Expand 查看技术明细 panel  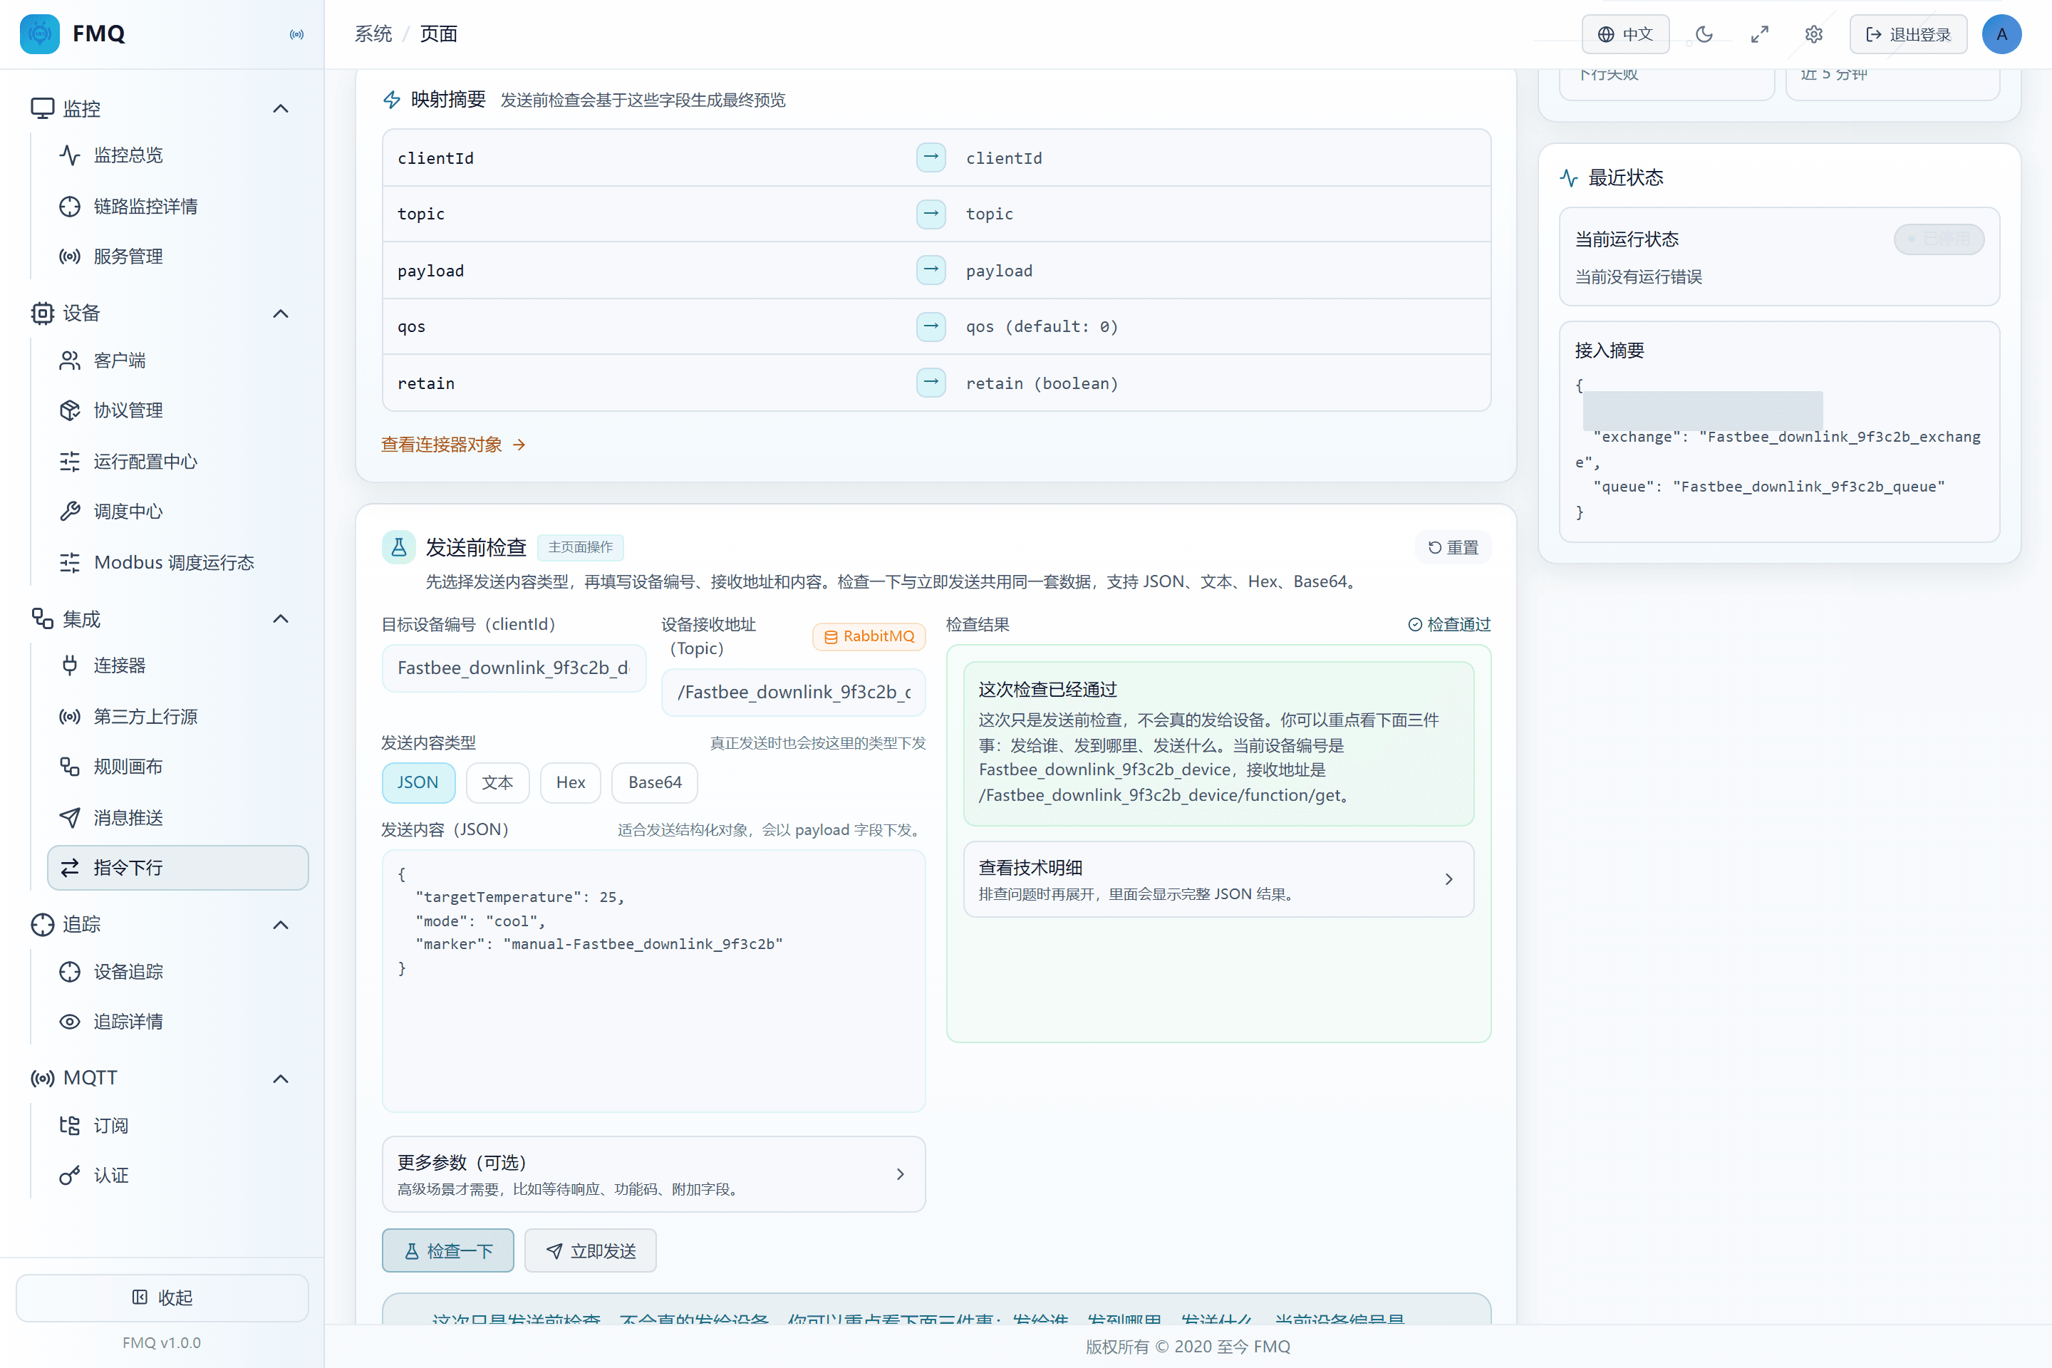pyautogui.click(x=1219, y=879)
